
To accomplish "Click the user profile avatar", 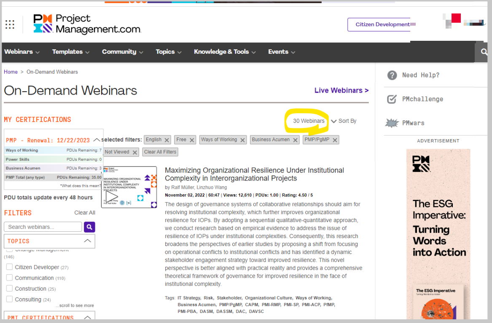I will tap(452, 20).
